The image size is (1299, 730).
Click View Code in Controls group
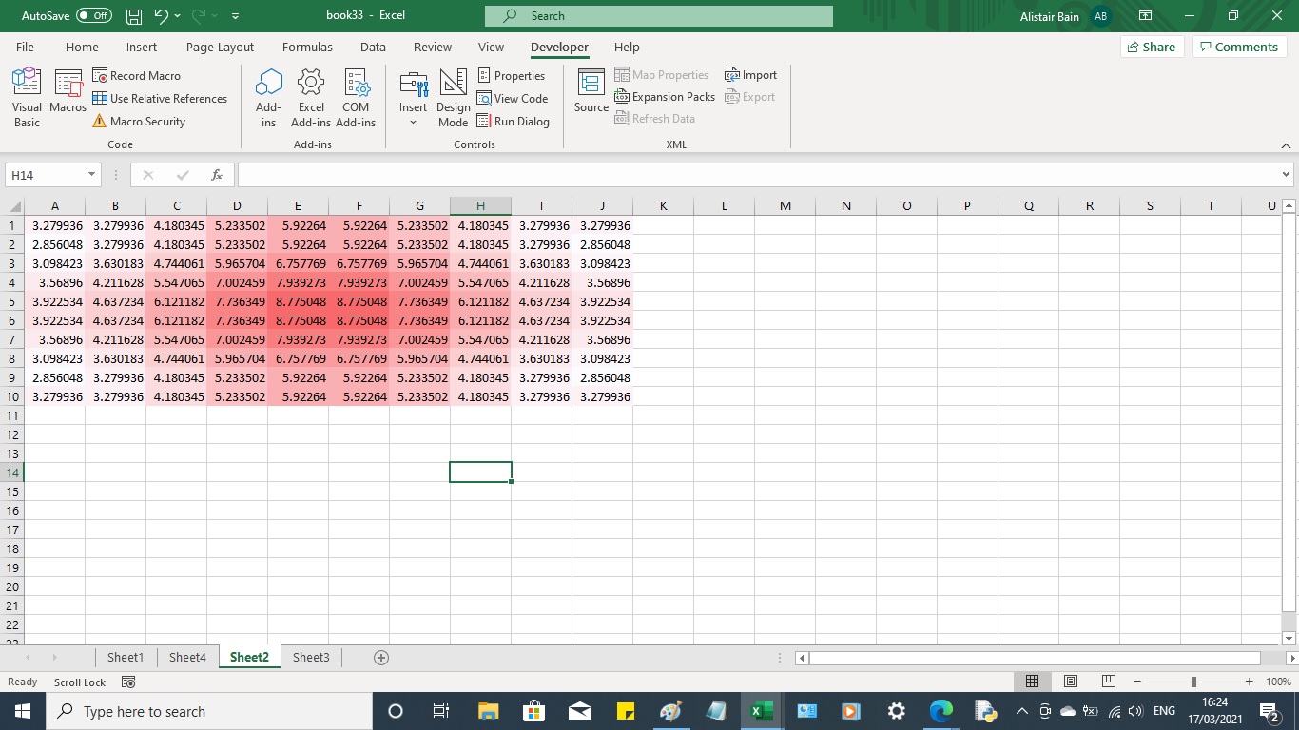click(513, 98)
